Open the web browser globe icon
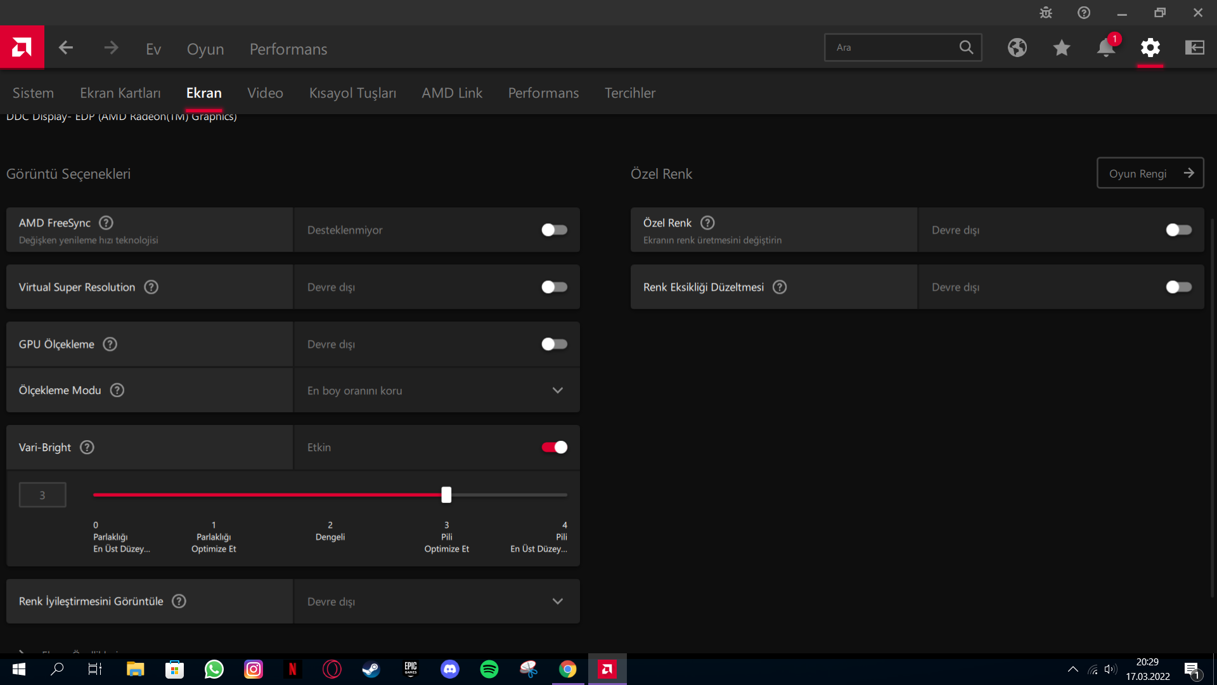Image resolution: width=1217 pixels, height=685 pixels. pyautogui.click(x=1017, y=48)
